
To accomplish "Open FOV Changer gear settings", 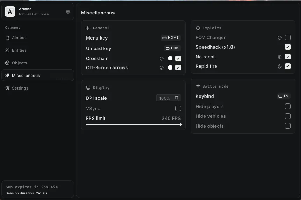I will tap(280, 38).
